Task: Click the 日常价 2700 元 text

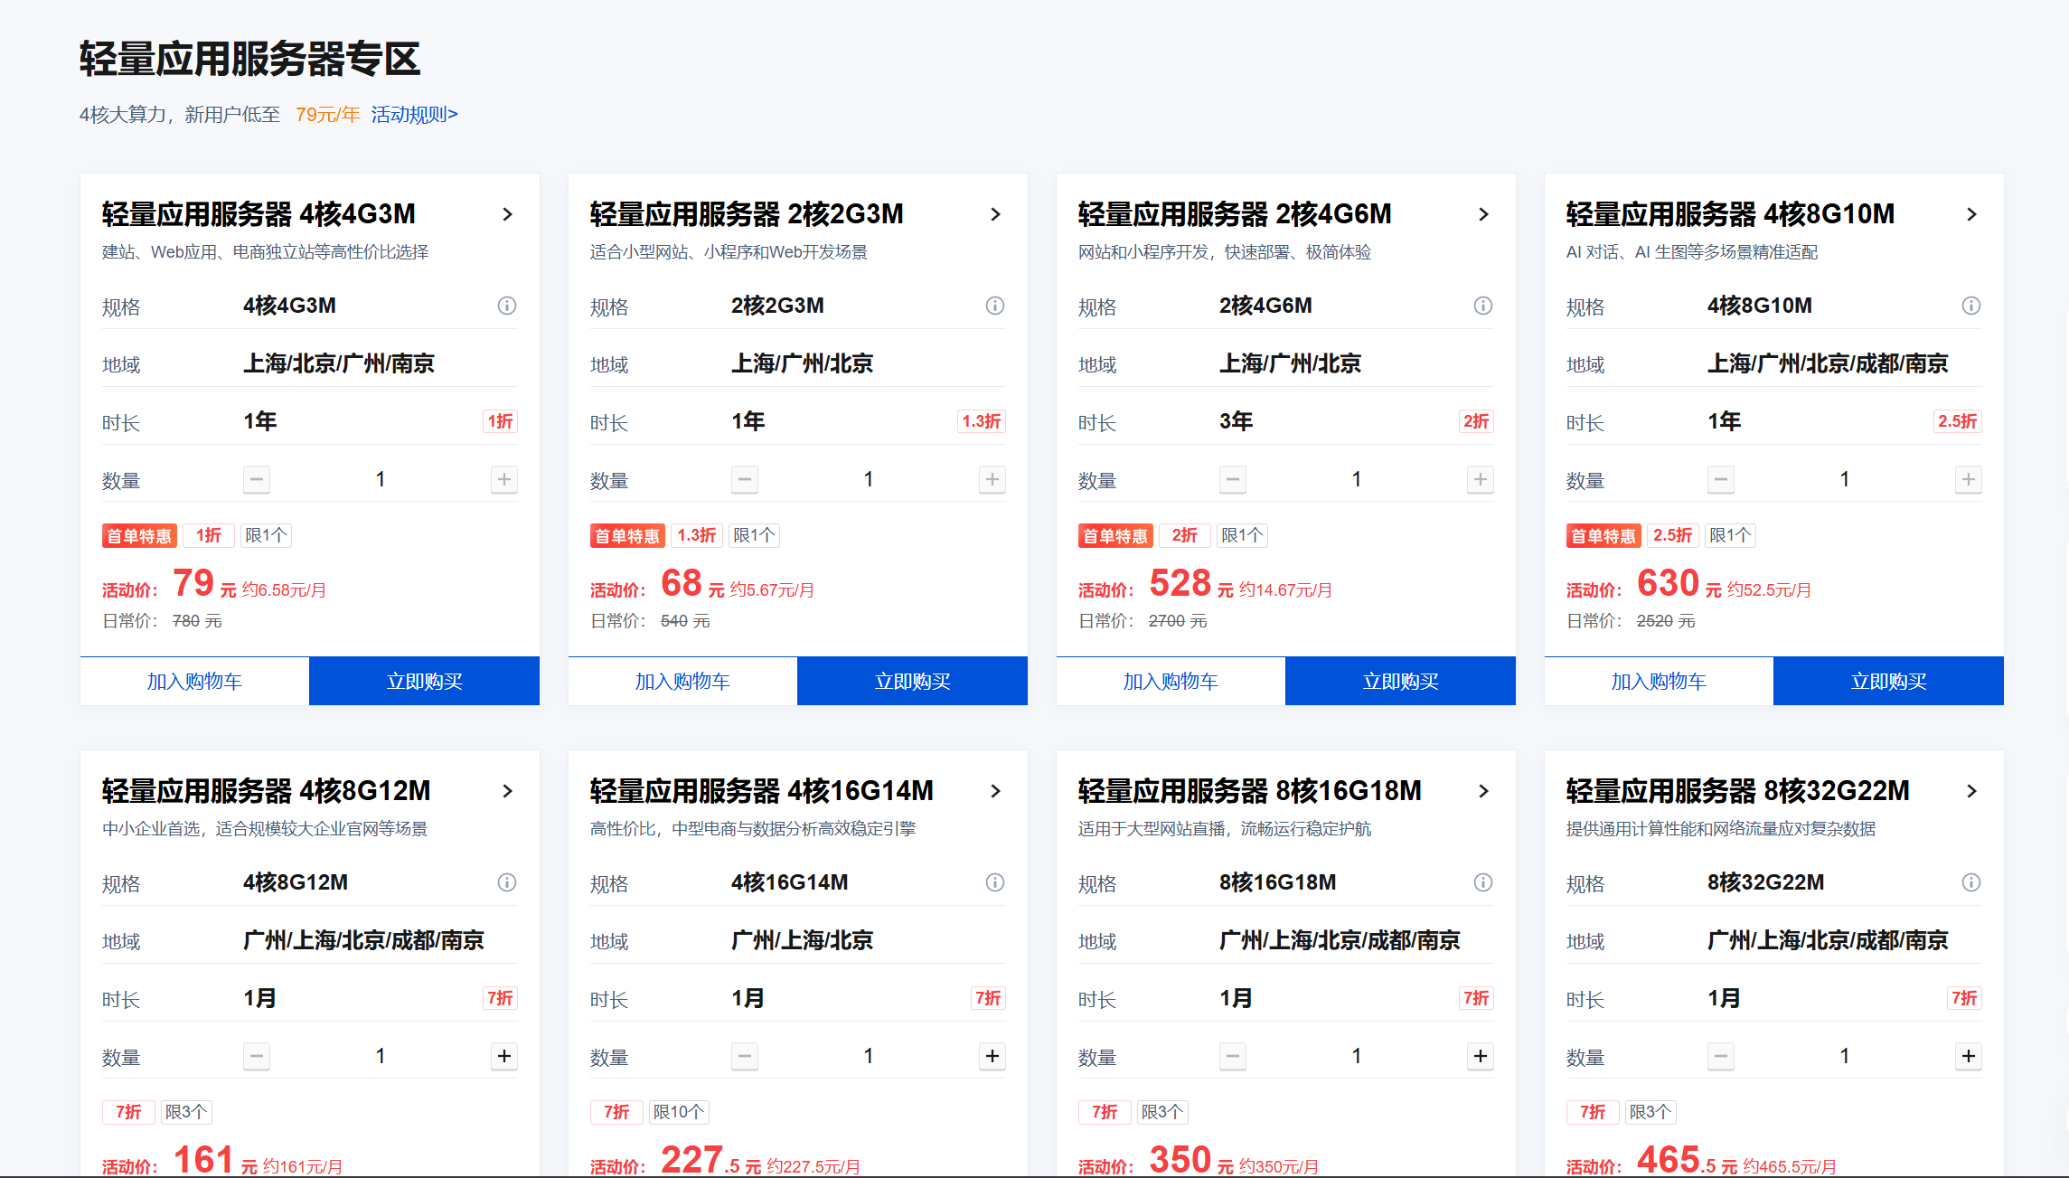Action: click(1143, 621)
